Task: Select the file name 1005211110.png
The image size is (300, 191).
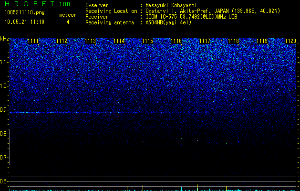Action: (24, 13)
